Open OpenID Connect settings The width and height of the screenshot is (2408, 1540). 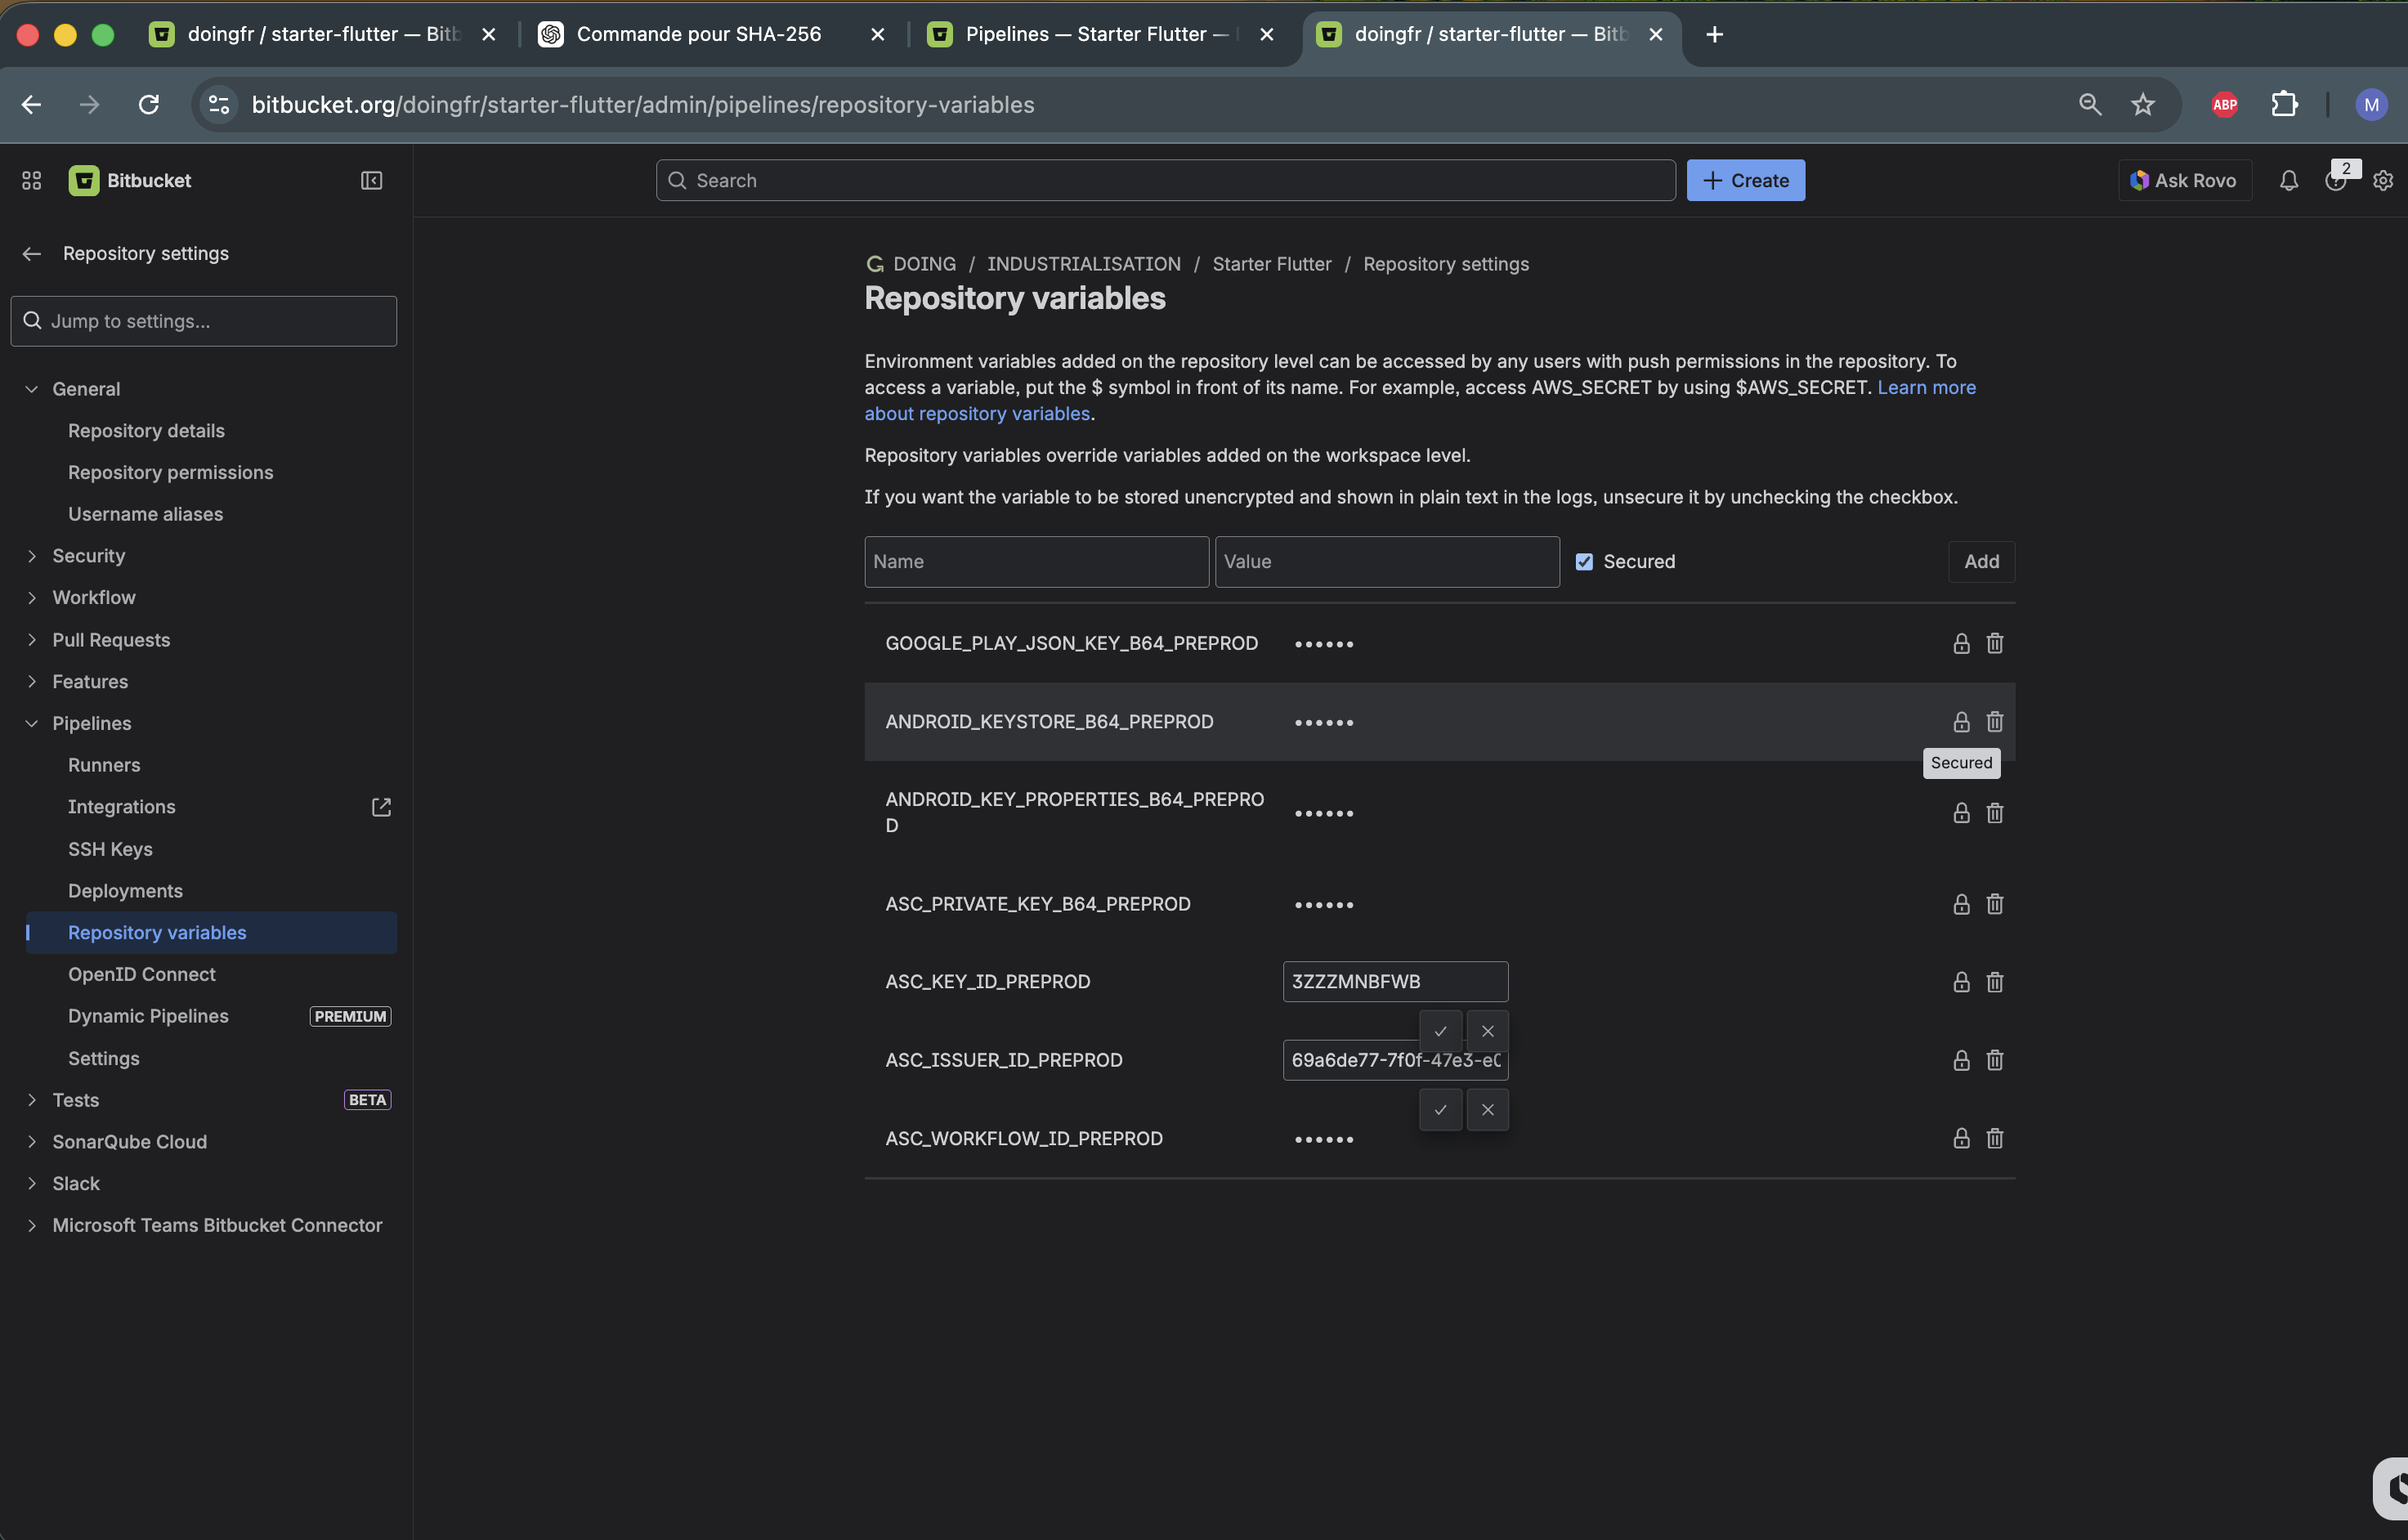pyautogui.click(x=142, y=975)
